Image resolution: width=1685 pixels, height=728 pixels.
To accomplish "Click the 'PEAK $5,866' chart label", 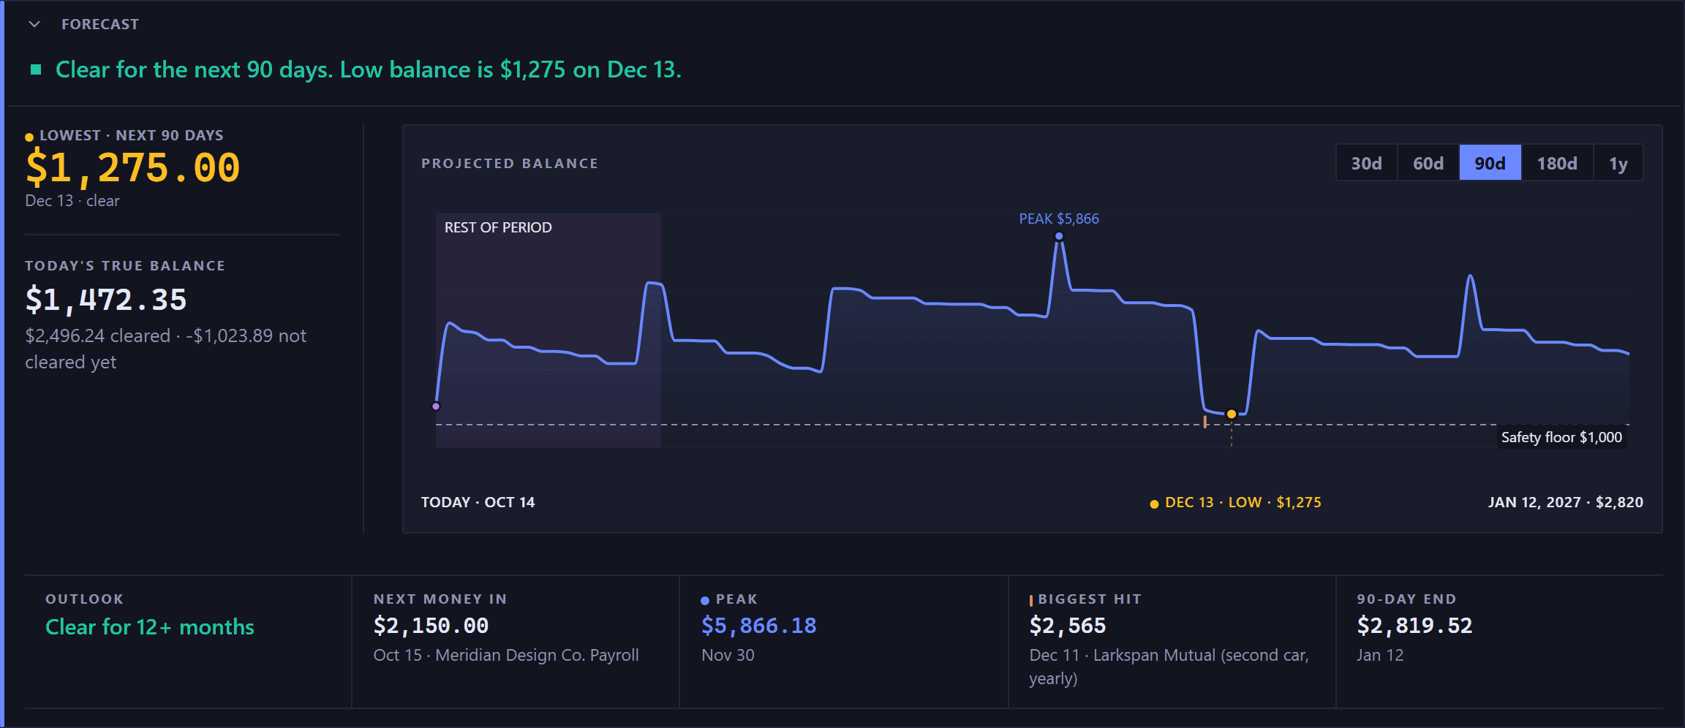I will point(1059,219).
